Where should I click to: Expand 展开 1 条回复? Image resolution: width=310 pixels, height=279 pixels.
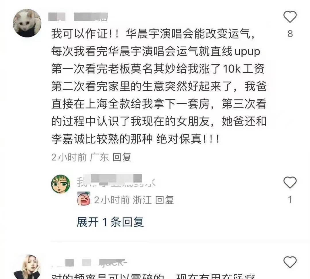[x=110, y=222]
